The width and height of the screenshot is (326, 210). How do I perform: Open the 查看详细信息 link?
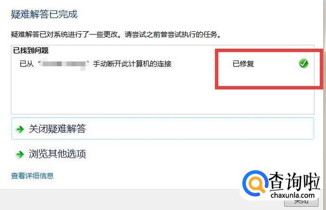pos(32,176)
